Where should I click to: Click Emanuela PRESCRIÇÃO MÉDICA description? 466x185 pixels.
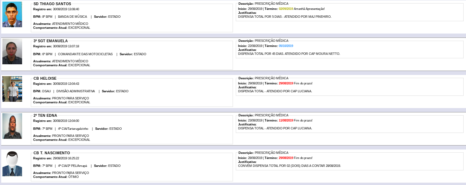tap(271, 41)
